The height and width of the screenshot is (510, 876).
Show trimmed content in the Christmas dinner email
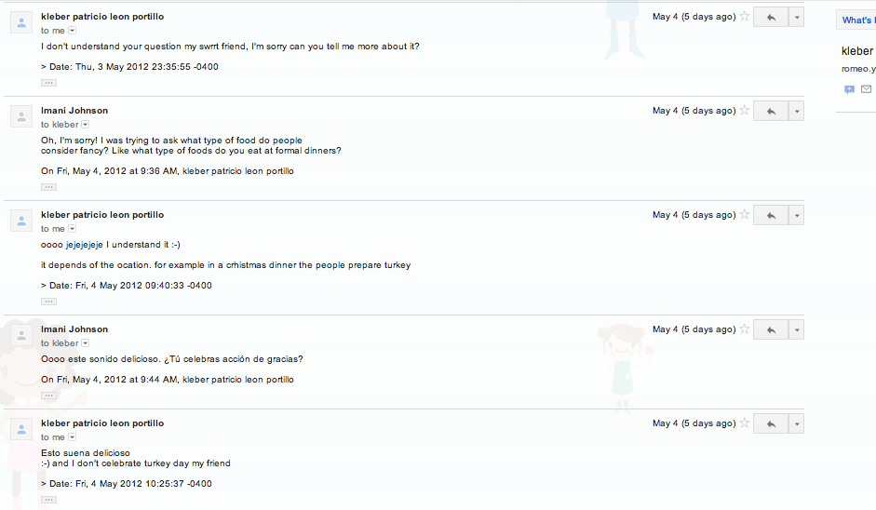tap(48, 302)
